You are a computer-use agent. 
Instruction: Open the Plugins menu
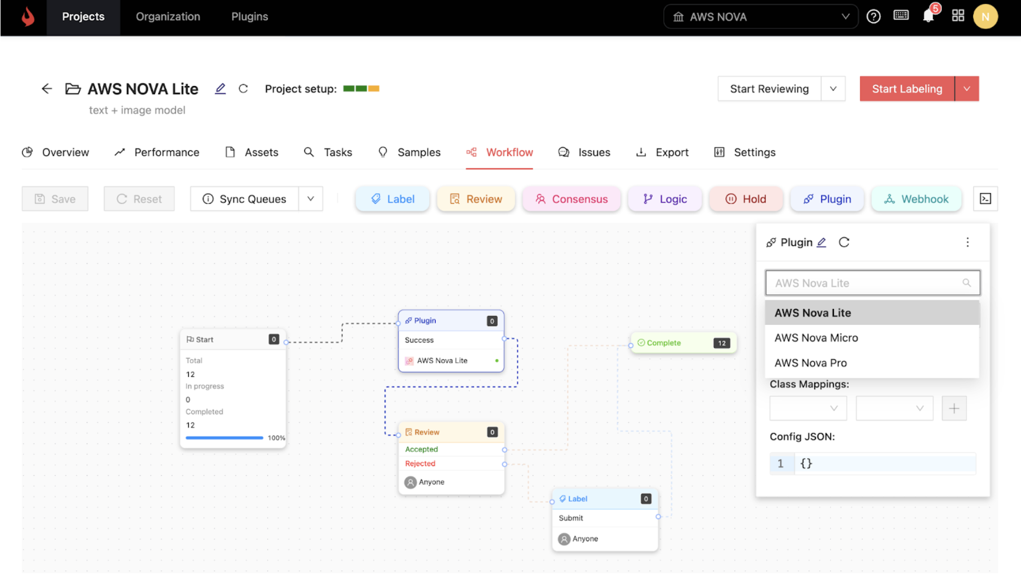250,17
